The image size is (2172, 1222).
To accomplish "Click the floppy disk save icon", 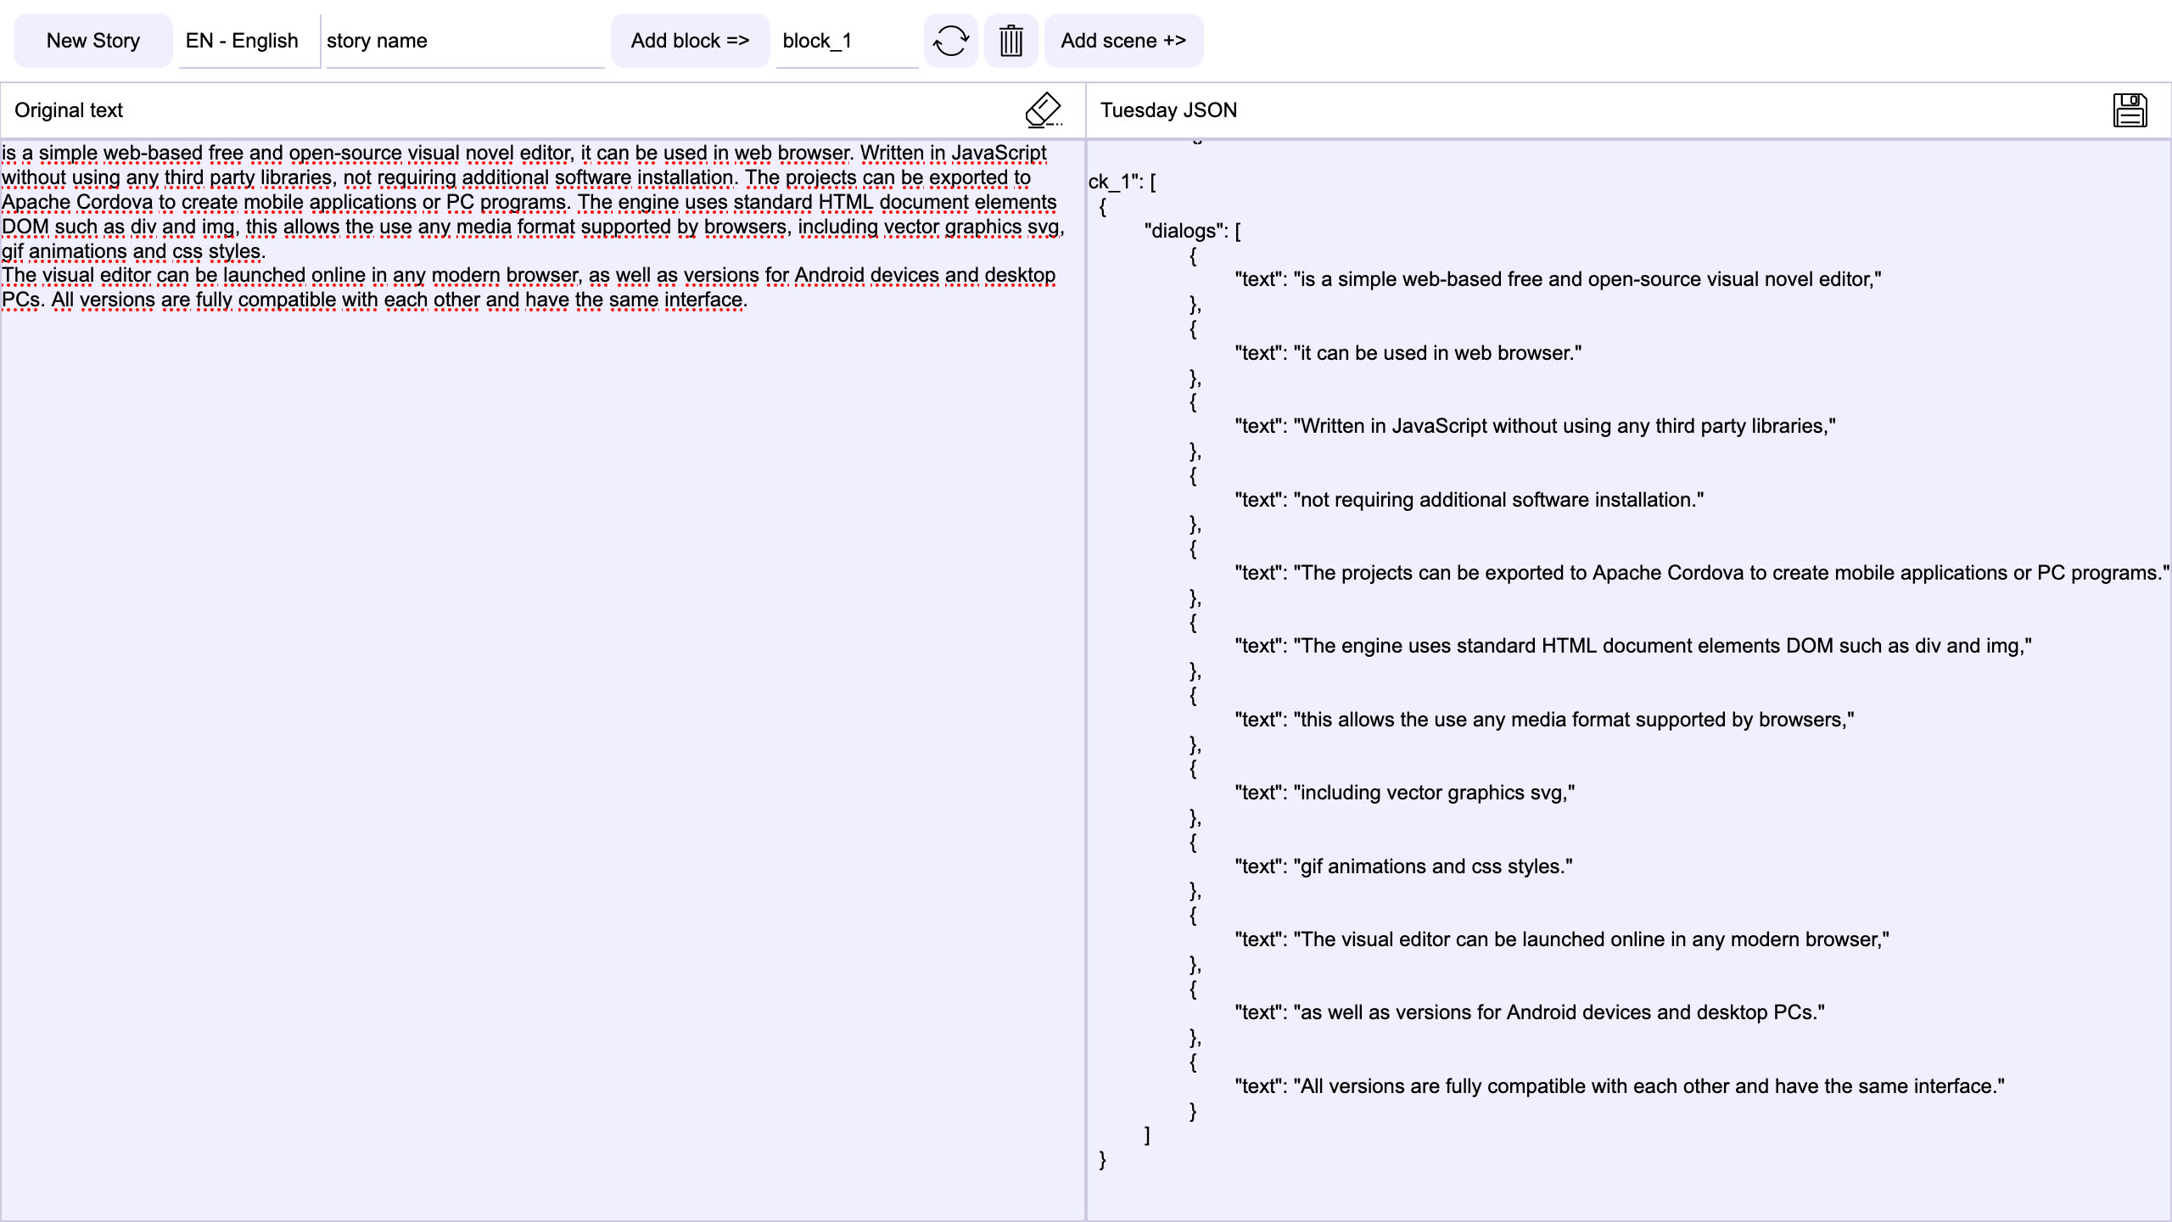I will pos(2130,110).
